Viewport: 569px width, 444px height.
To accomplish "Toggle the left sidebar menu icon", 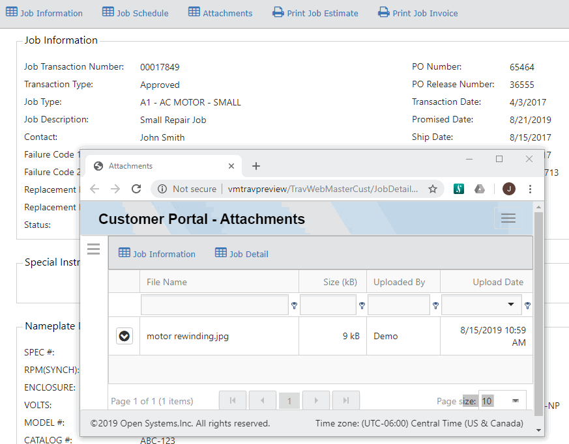I will 93,249.
